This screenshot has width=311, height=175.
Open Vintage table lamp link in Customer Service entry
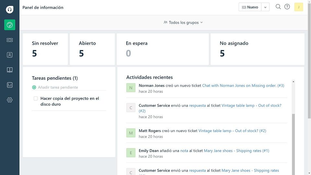(251, 106)
